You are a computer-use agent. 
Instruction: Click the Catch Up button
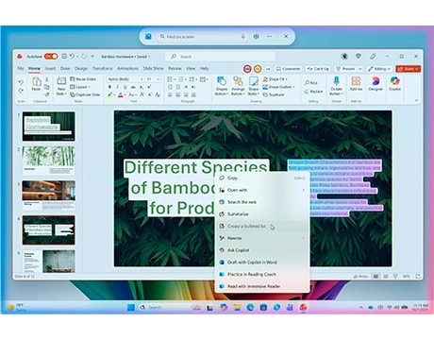tap(318, 69)
